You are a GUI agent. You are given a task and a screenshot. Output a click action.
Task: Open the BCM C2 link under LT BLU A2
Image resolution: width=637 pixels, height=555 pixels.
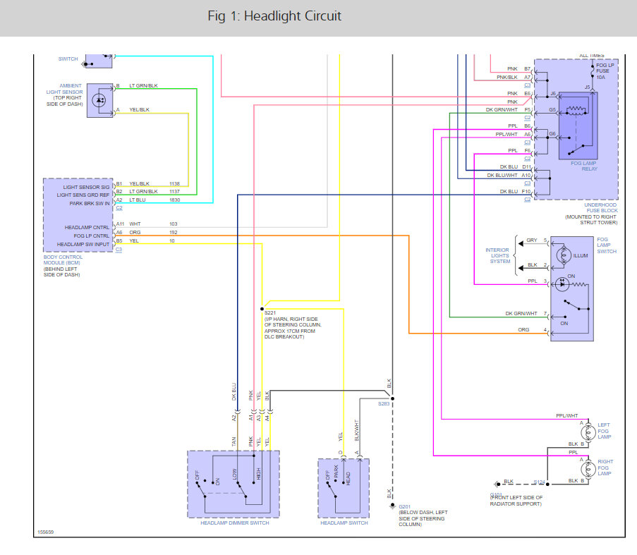[x=119, y=208]
